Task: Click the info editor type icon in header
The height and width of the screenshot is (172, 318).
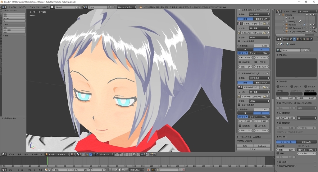Action: coord(4,7)
